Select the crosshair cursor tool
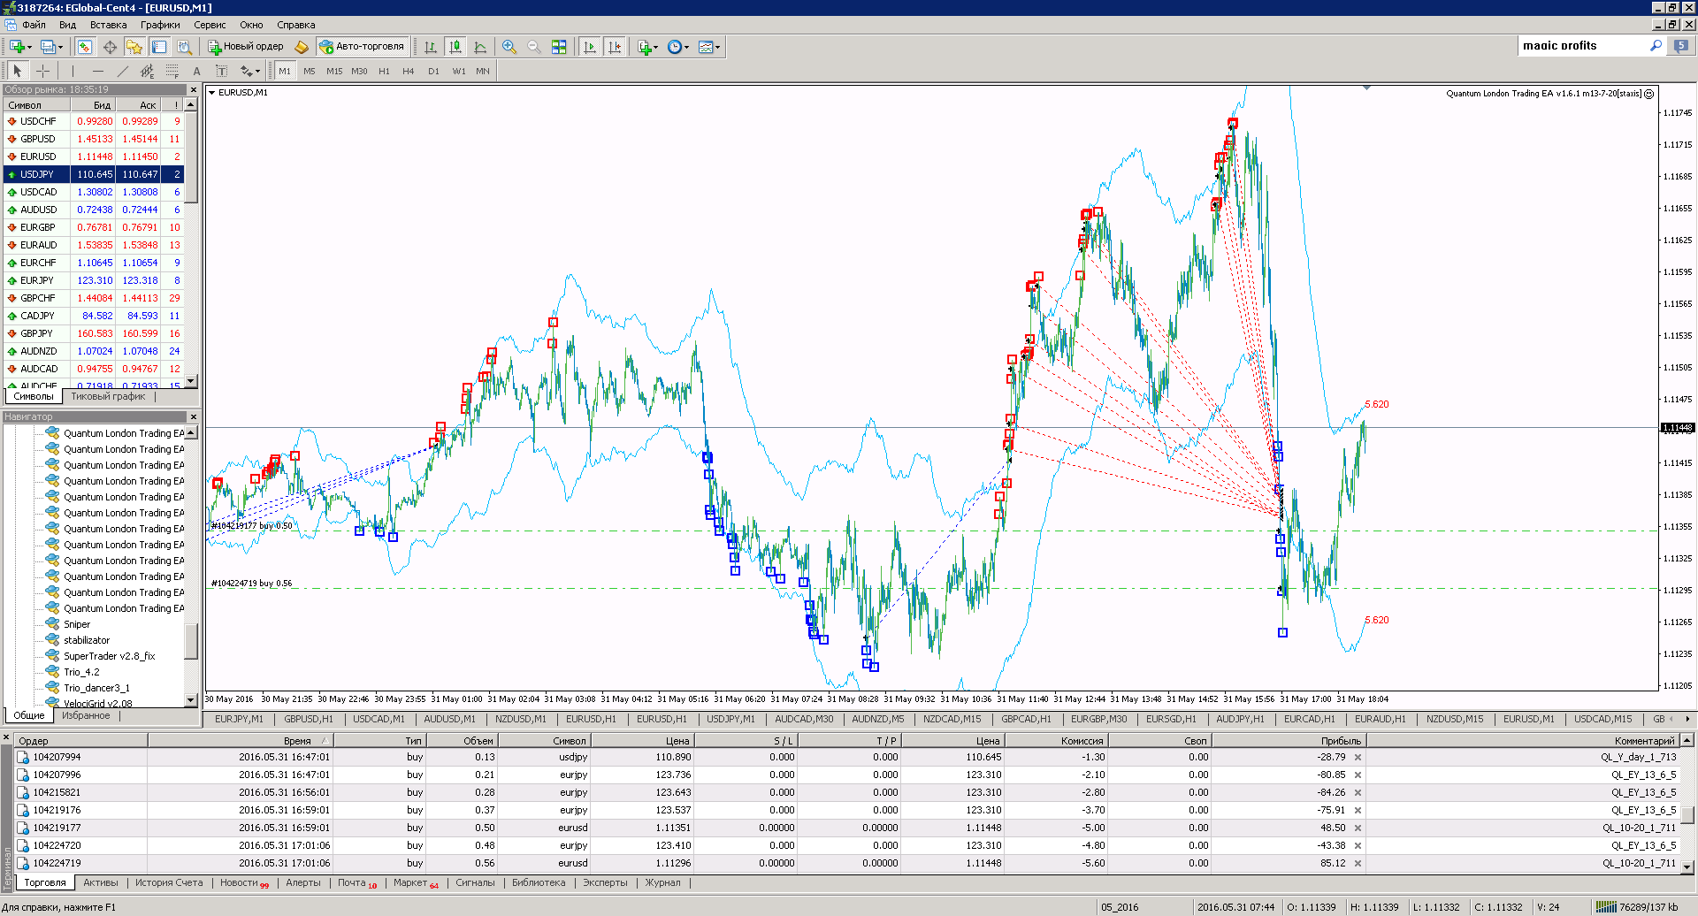1698x916 pixels. click(x=42, y=71)
